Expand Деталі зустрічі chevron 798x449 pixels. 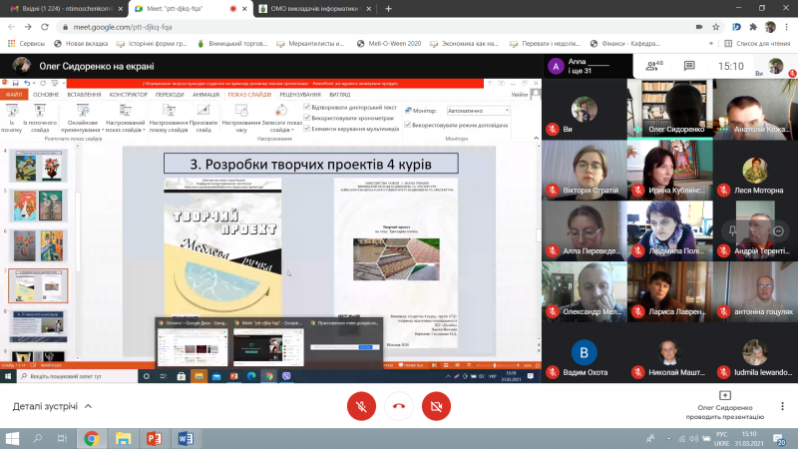pyautogui.click(x=88, y=406)
